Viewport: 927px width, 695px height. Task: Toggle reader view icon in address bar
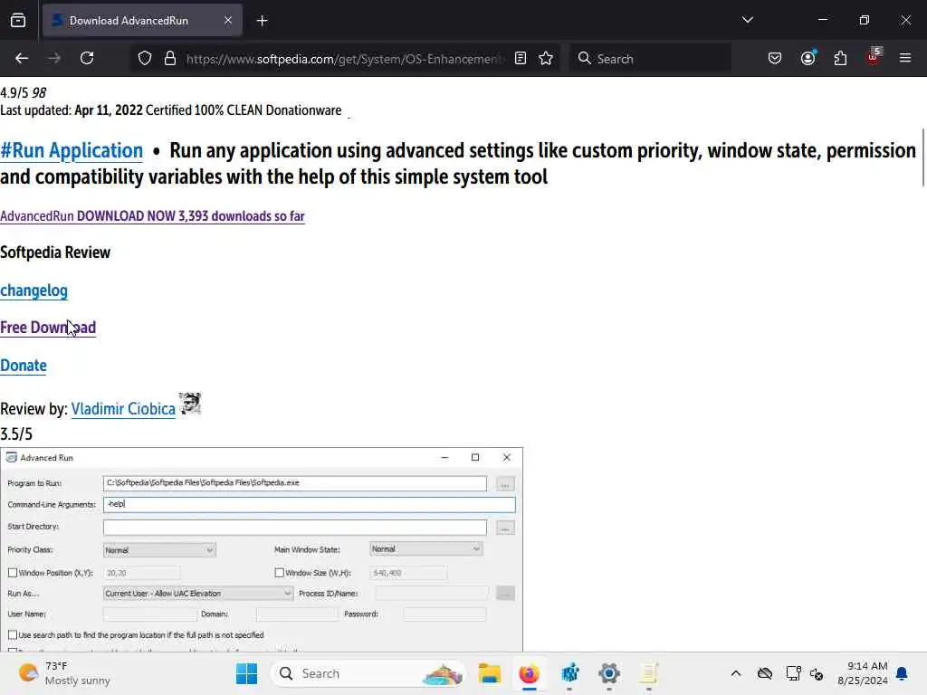[521, 58]
